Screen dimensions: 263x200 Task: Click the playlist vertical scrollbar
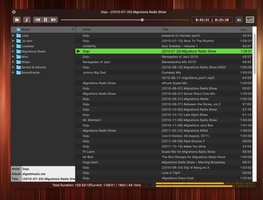pos(254,54)
